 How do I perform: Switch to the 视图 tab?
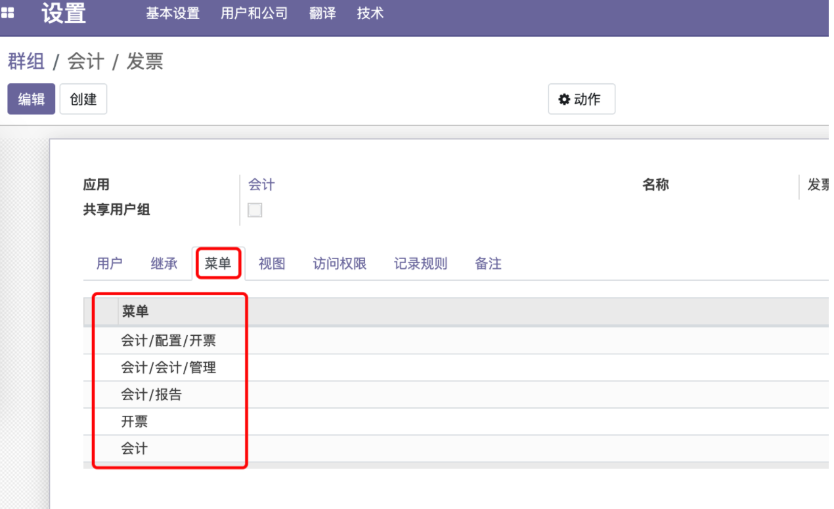(272, 264)
